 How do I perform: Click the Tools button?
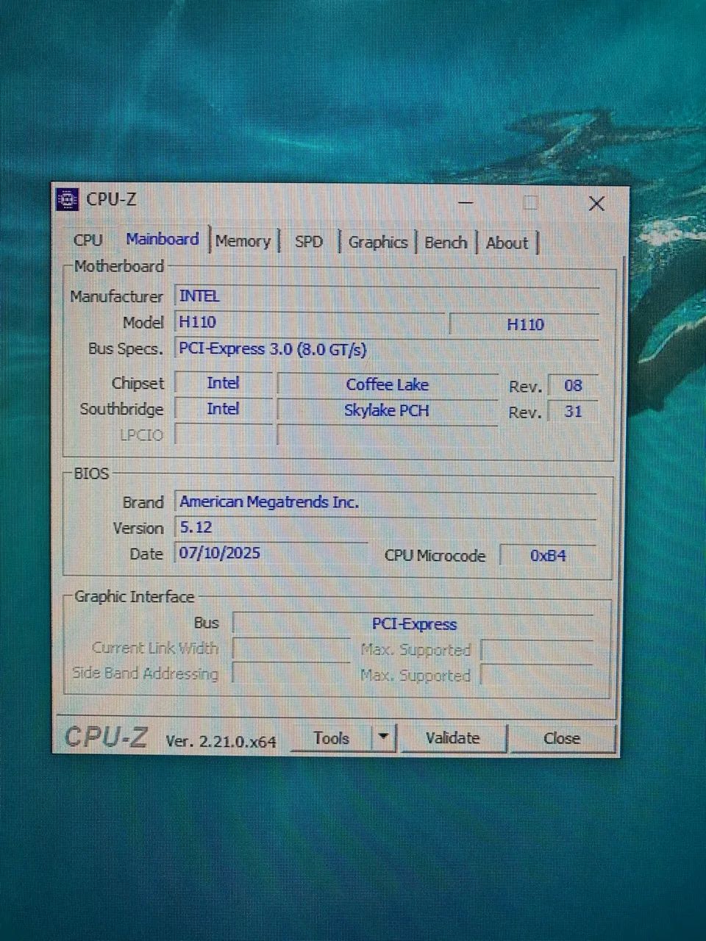[331, 738]
